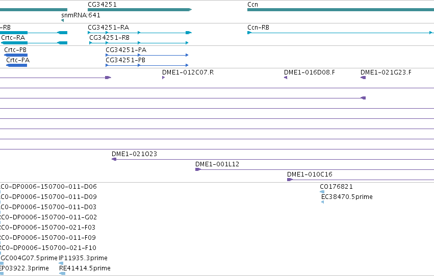Click the Crtc-PA label
The width and height of the screenshot is (434, 276).
tap(18, 60)
